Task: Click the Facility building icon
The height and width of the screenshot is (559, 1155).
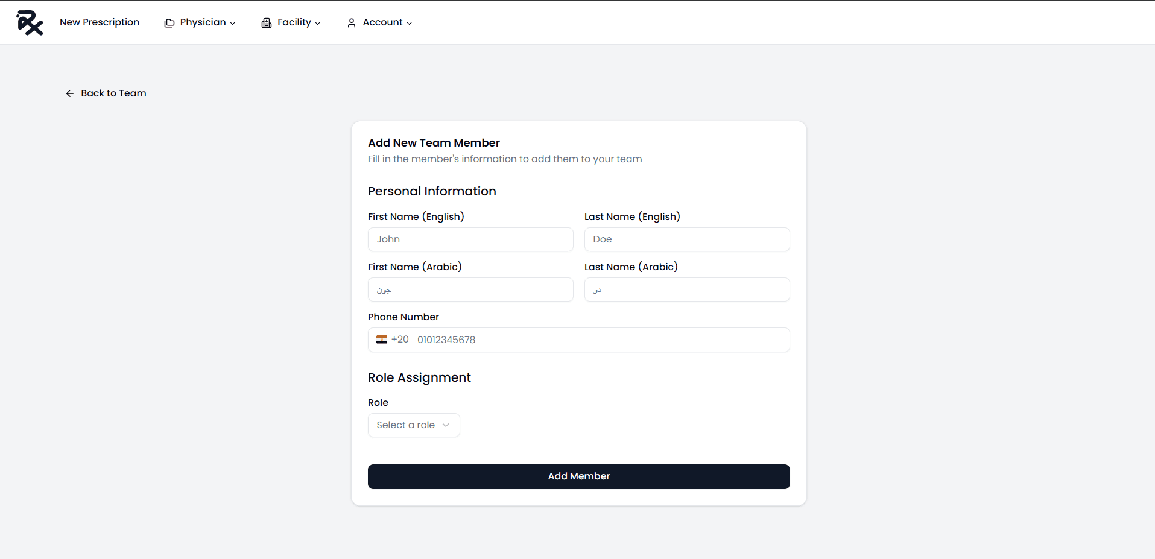Action: (x=266, y=23)
